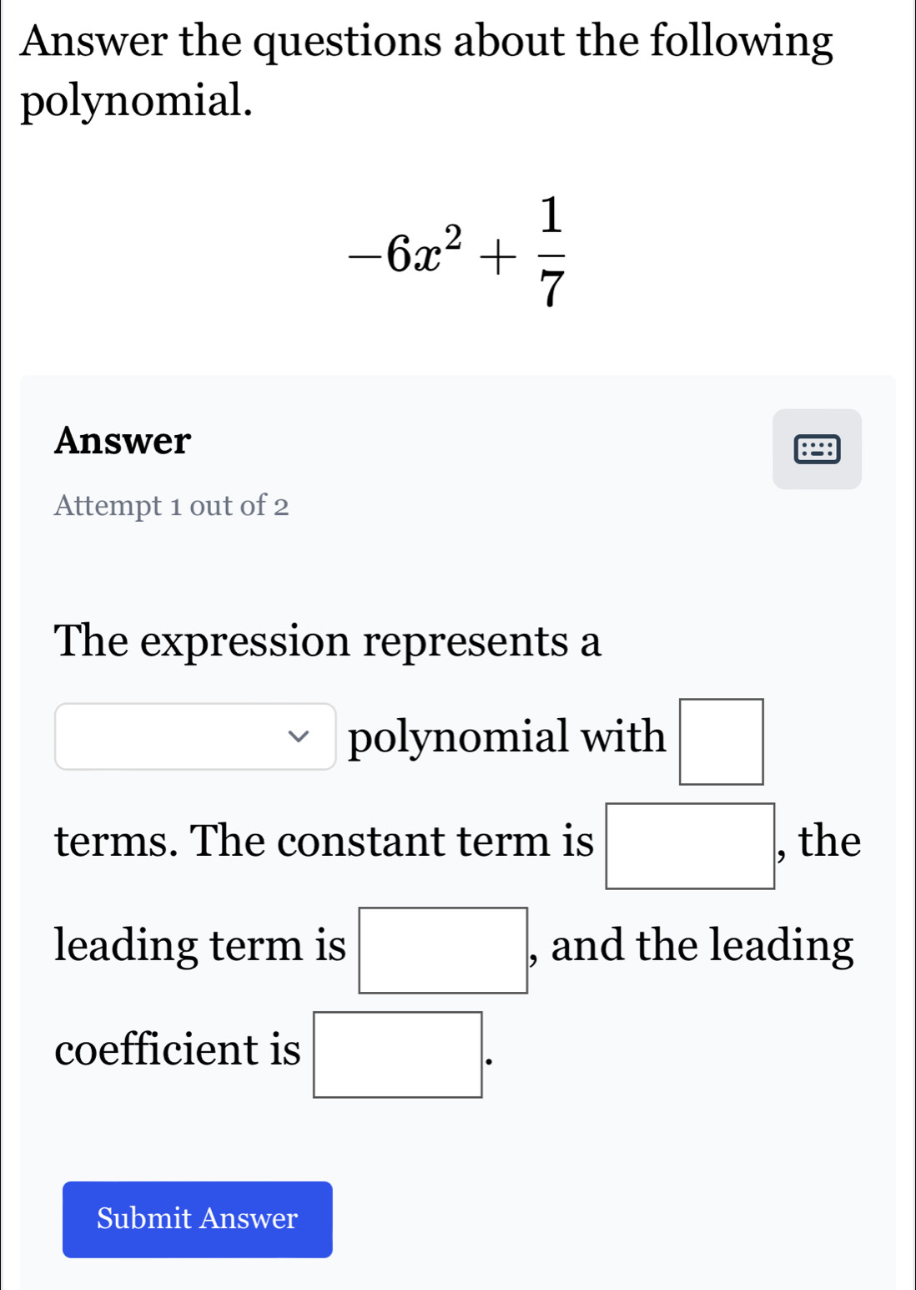This screenshot has width=916, height=1290.
Task: Click the keypad icon in the Answer panel
Action: (816, 449)
